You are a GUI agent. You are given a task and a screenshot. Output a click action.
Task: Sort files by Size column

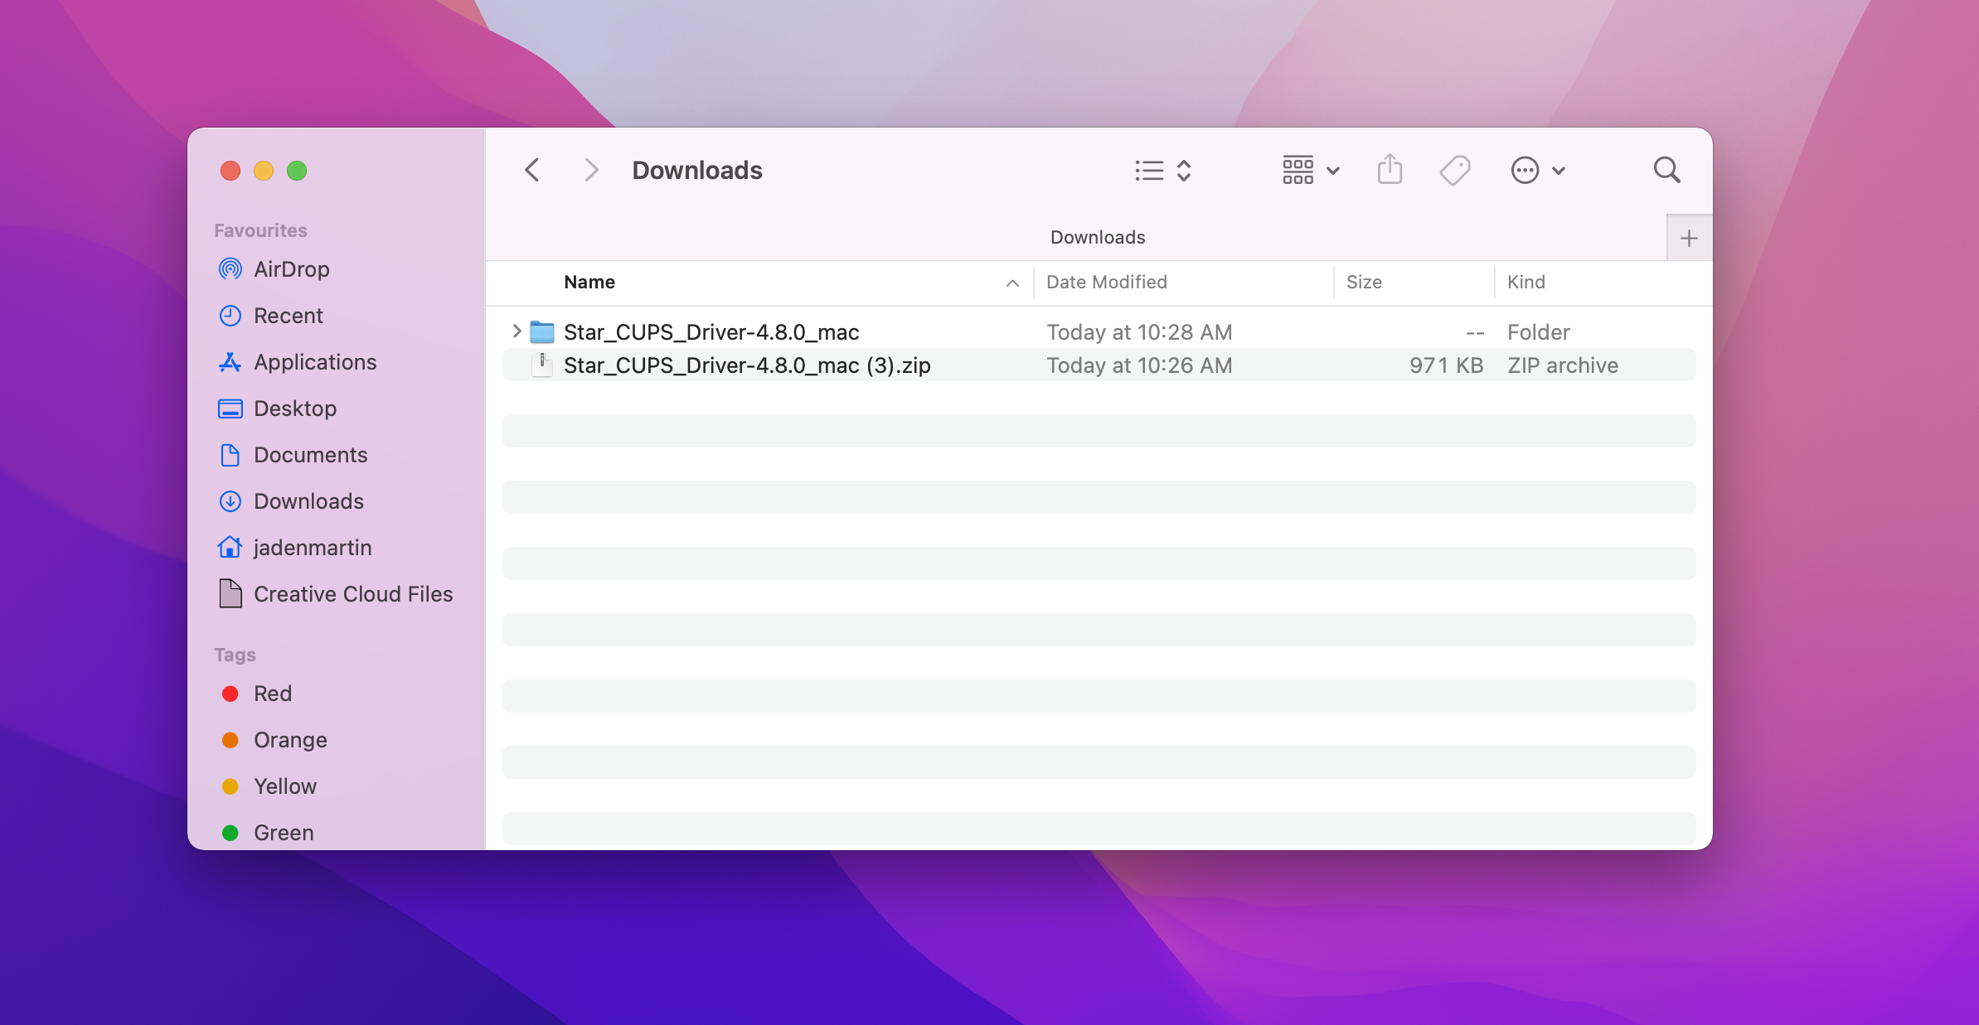tap(1364, 283)
